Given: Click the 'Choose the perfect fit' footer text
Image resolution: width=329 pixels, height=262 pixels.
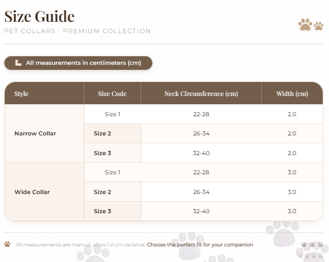Looking at the screenshot, I should pyautogui.click(x=200, y=245).
